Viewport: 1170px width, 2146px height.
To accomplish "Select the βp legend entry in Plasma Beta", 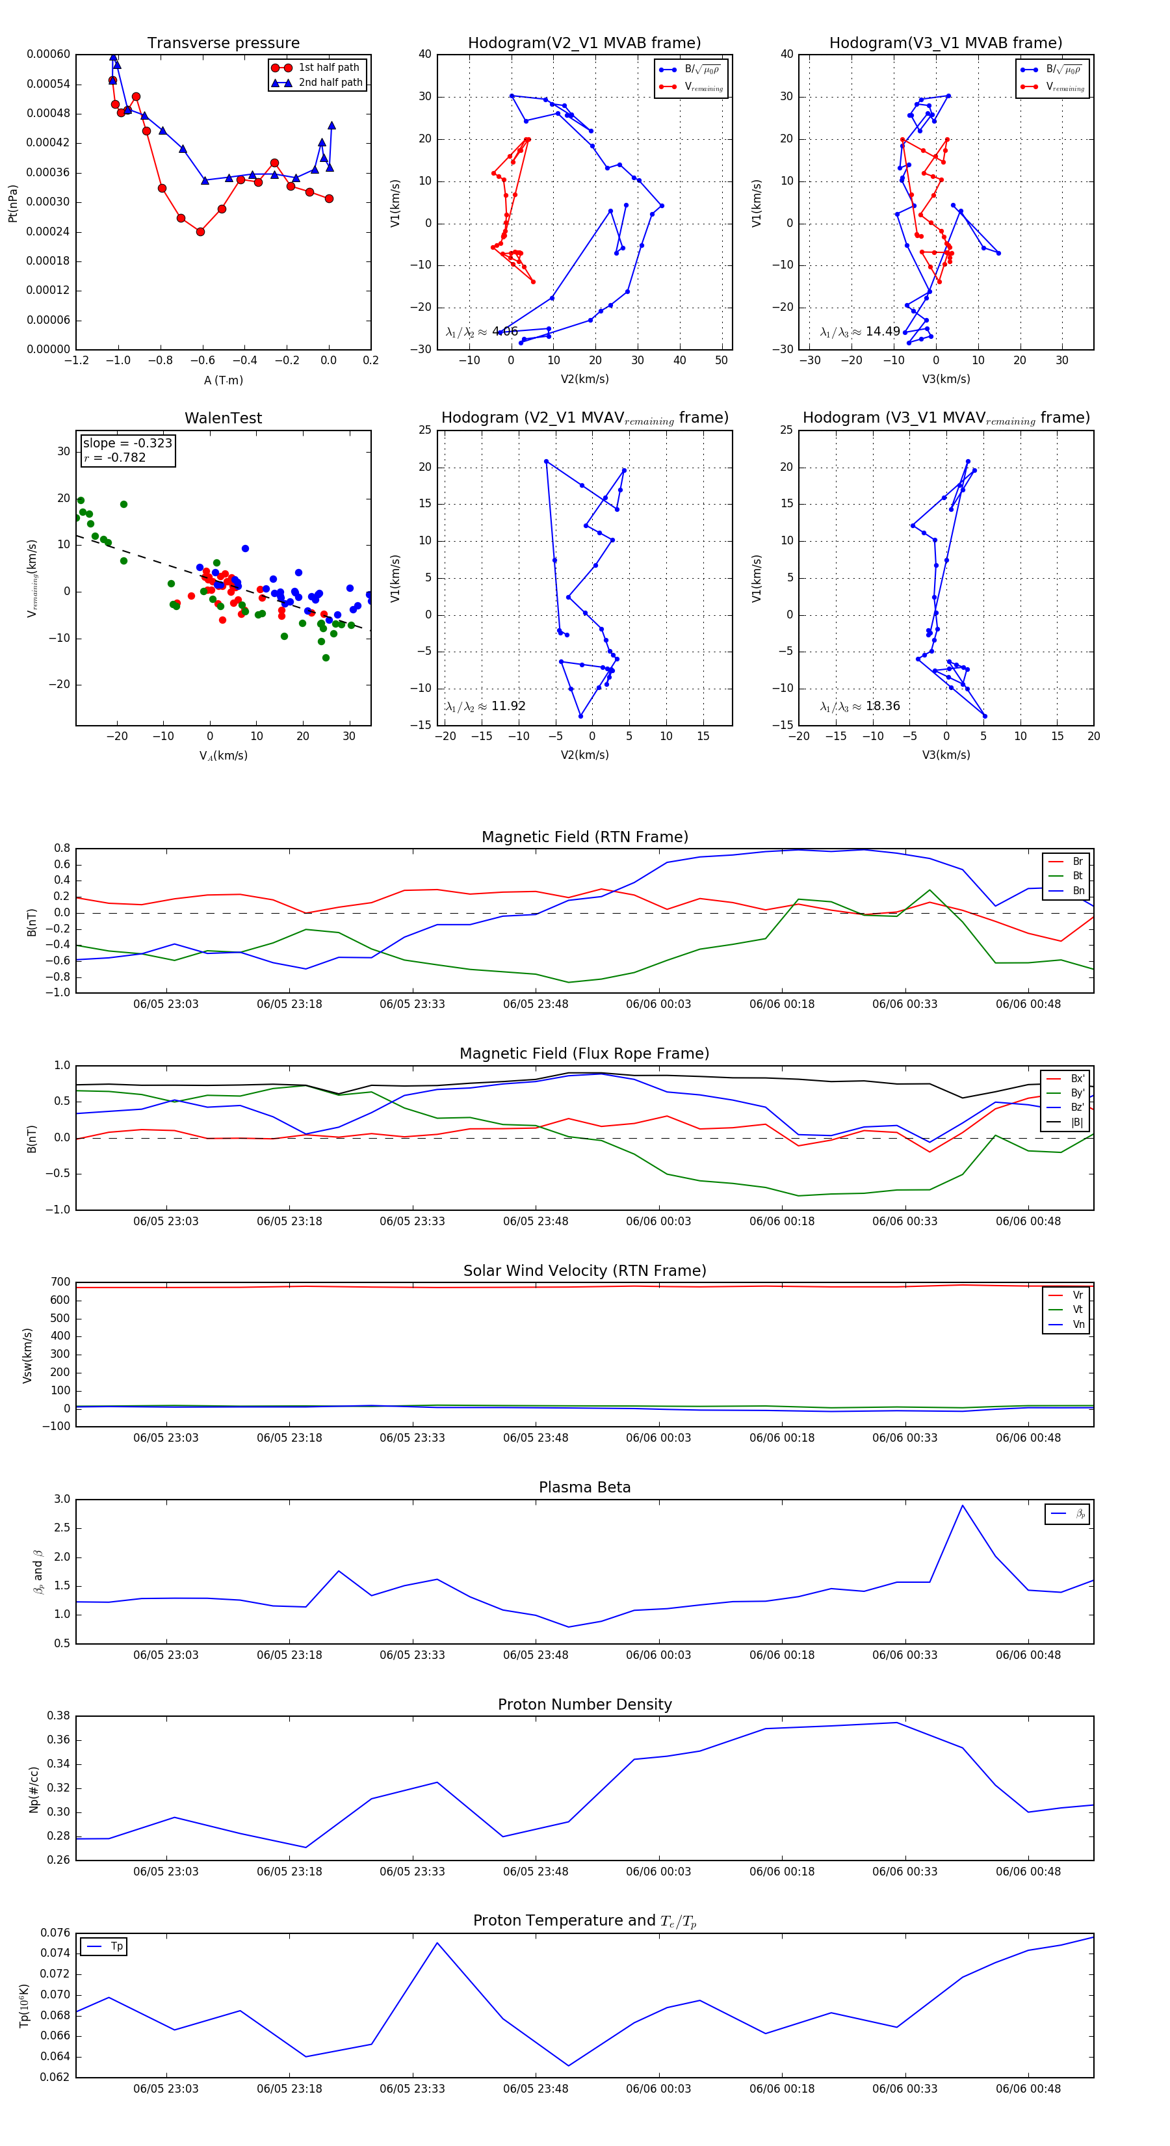I will click(1067, 1514).
